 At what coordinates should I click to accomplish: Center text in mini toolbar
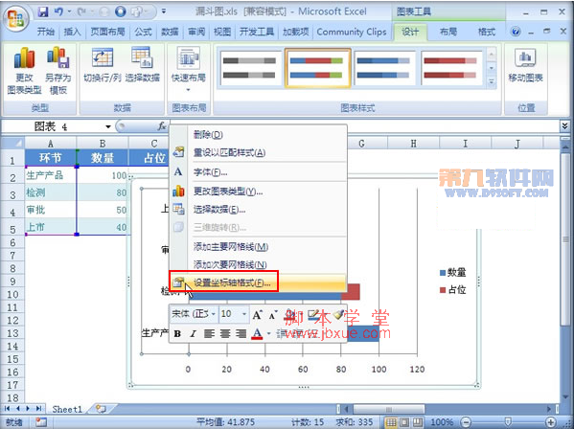[x=225, y=333]
